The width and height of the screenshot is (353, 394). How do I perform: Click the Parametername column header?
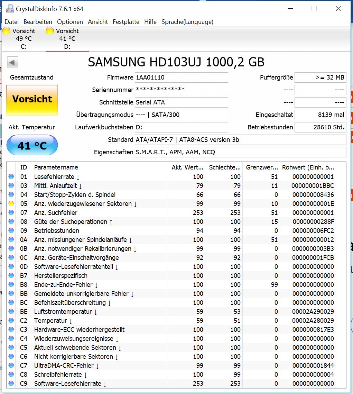click(100, 167)
